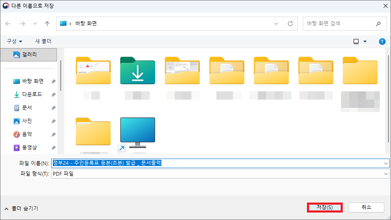This screenshot has height=220, width=391.
Task: Select 다운로드 in the sidebar
Action: coord(32,94)
